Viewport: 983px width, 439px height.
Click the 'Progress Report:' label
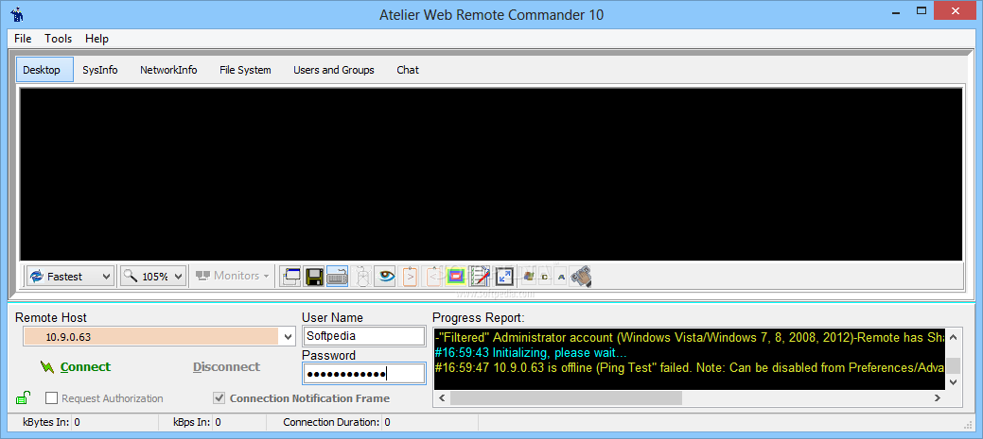(479, 317)
